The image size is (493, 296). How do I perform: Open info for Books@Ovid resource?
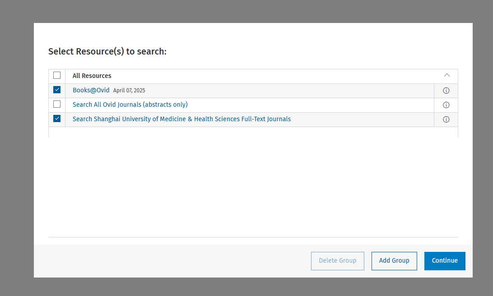point(446,91)
